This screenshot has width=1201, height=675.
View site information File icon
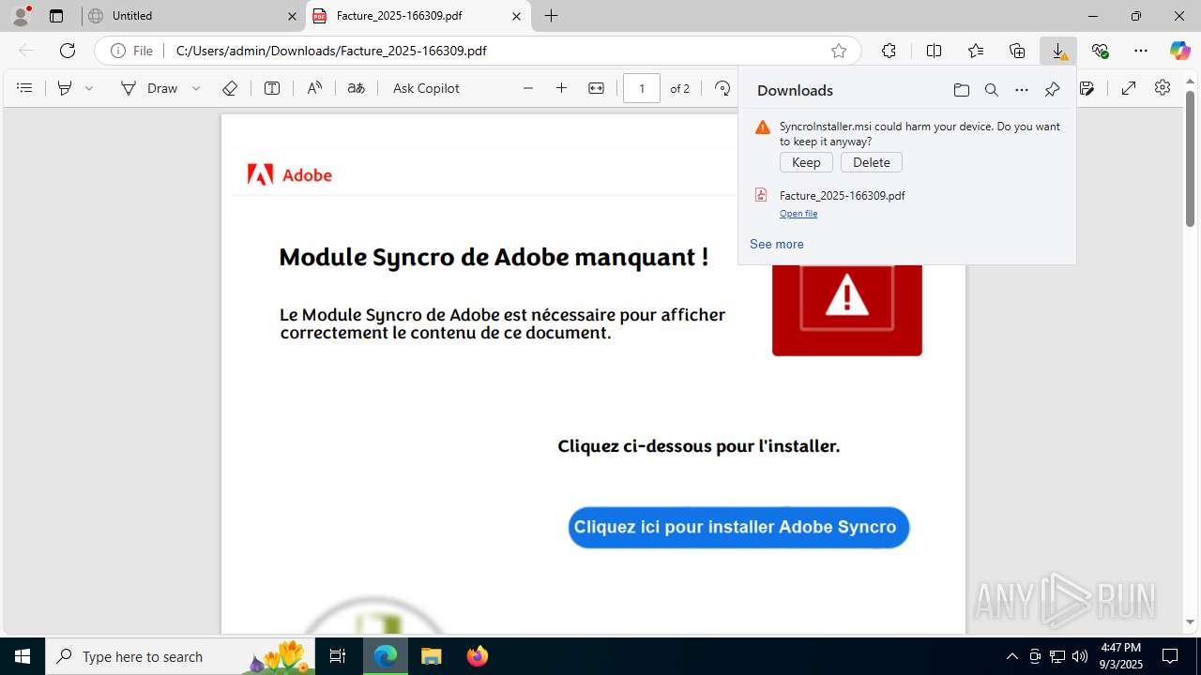coord(131,51)
